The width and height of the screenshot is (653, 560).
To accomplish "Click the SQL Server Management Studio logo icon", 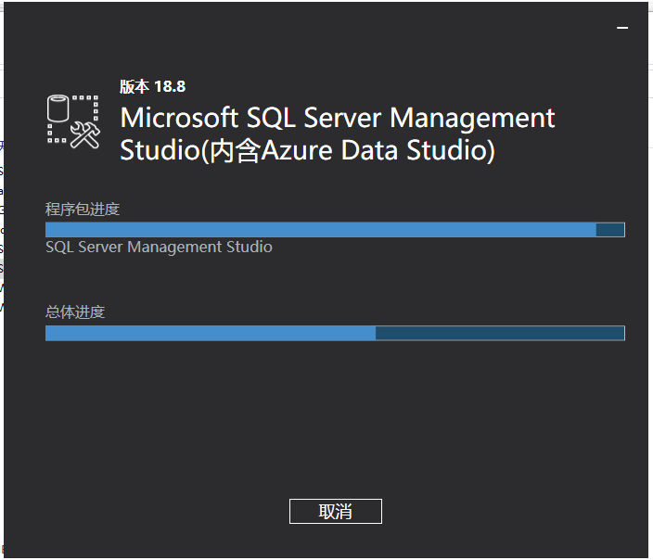I will (x=73, y=121).
